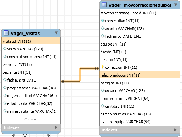
Task: Click the yellow key icon beside correccion
Action: point(102,67)
